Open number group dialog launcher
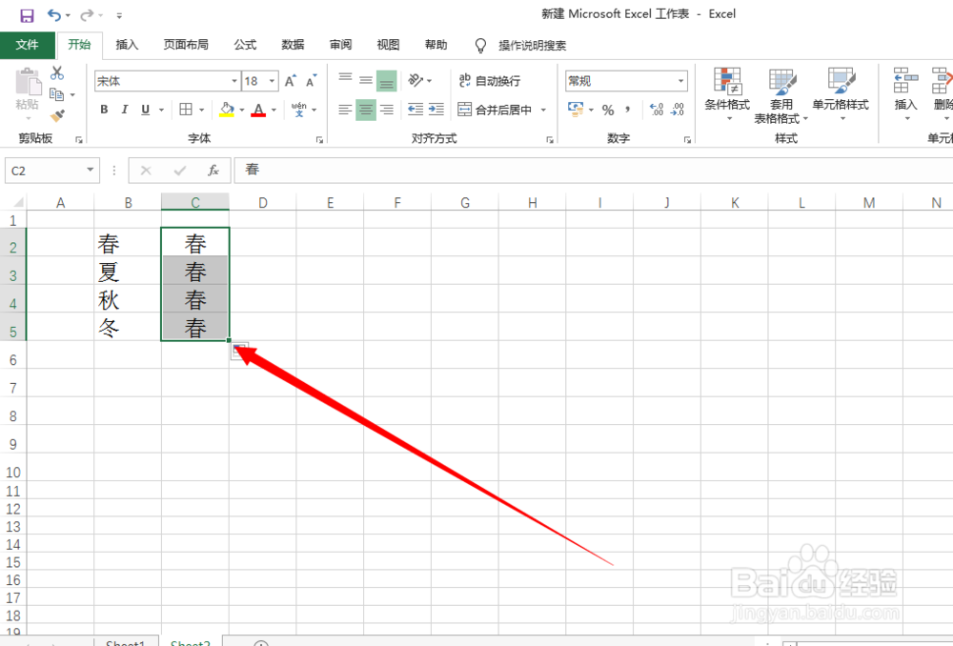 (x=687, y=140)
